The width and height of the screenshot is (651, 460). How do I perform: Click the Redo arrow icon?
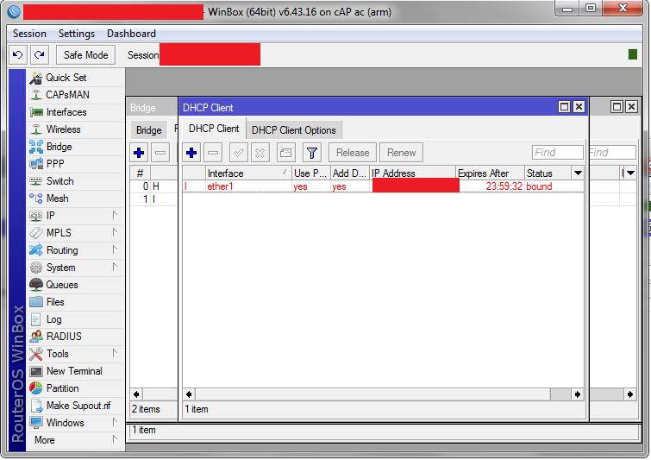click(40, 55)
